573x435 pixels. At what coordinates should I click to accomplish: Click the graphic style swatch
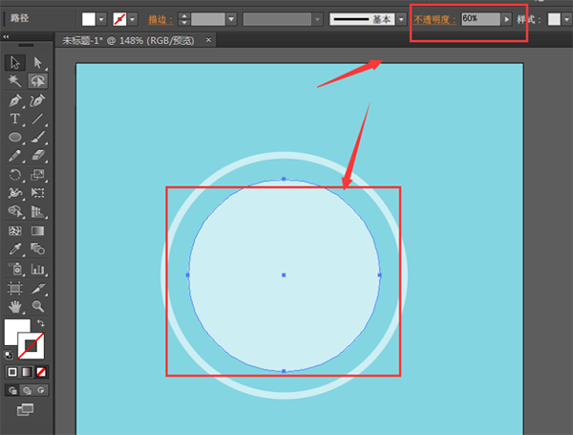pos(554,19)
